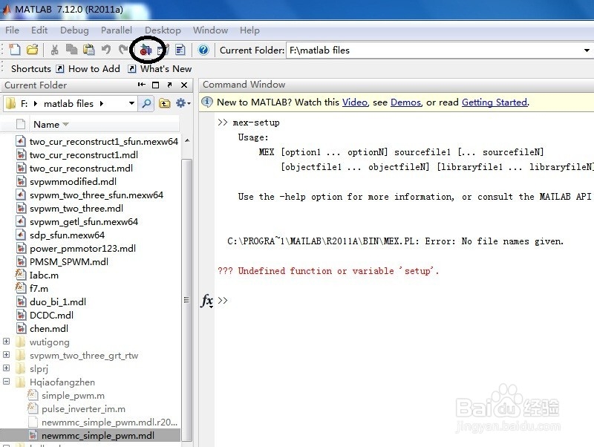Search the current folder magnifier icon
This screenshot has width=594, height=447.
(x=146, y=103)
